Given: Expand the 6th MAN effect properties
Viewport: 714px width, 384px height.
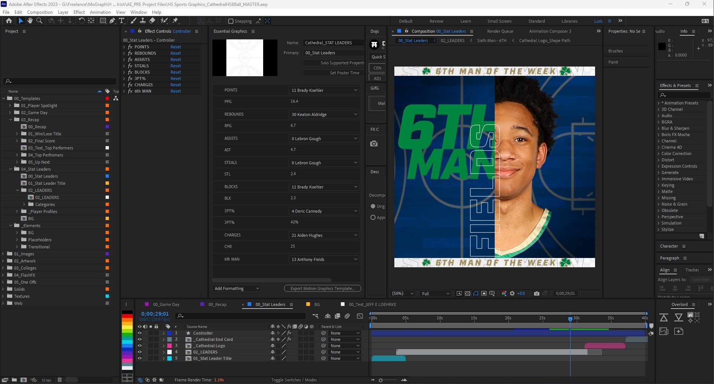Looking at the screenshot, I should 124,91.
